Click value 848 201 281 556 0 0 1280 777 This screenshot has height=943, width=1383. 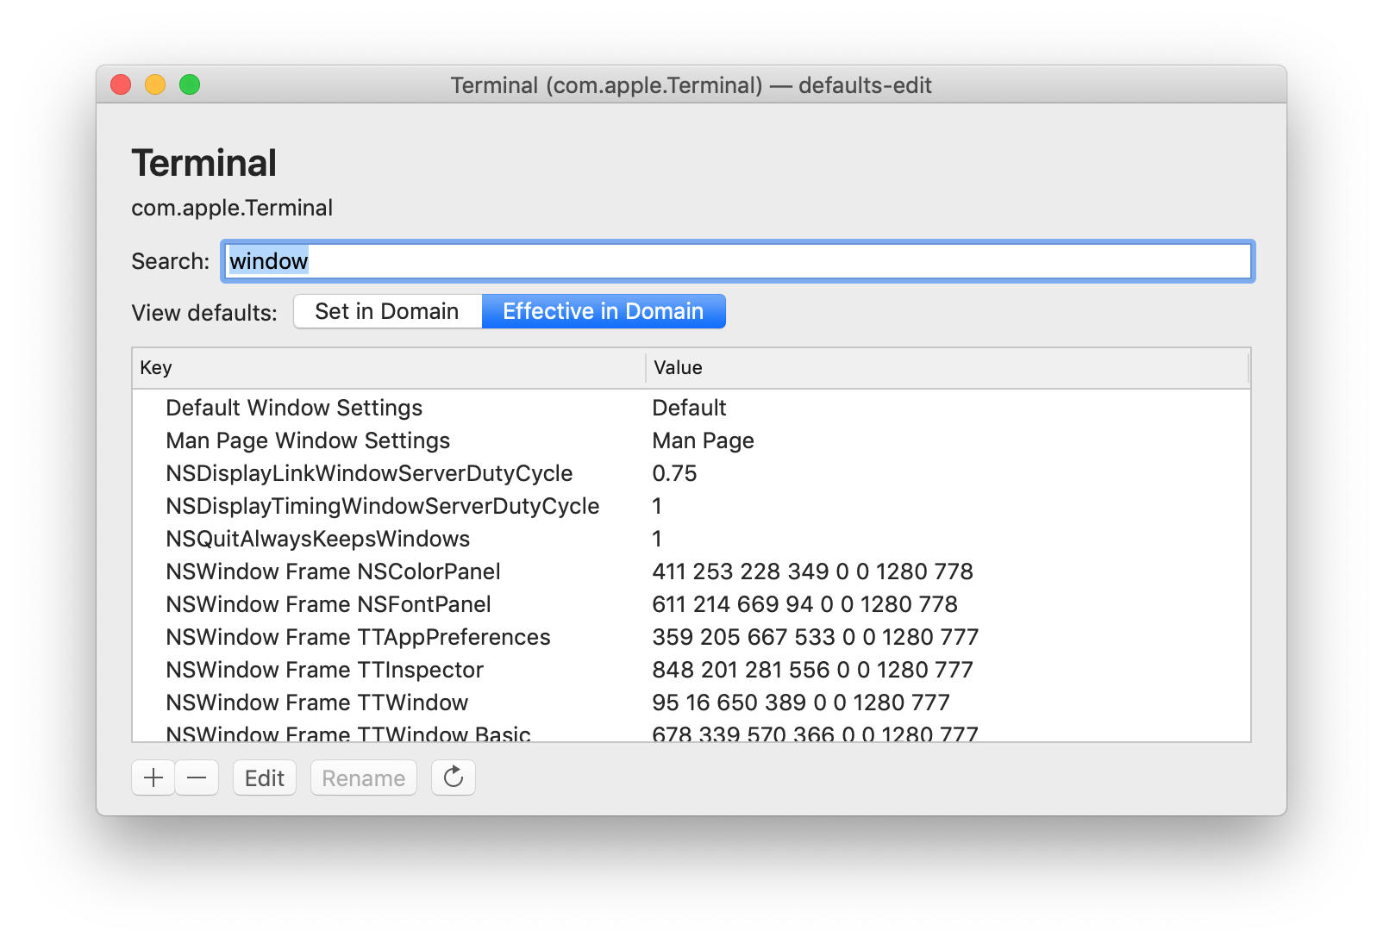pos(812,670)
